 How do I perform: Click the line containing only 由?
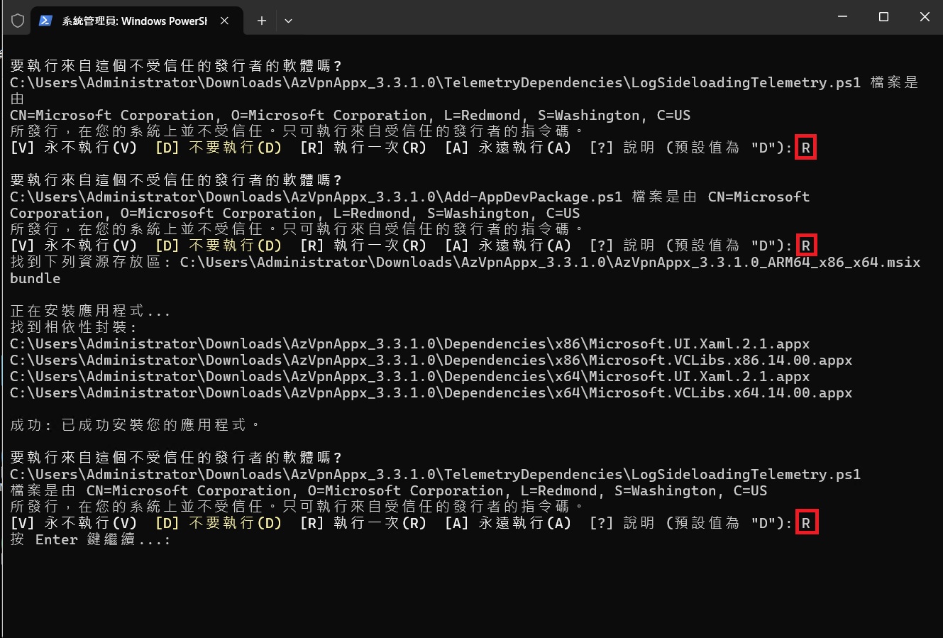(18, 99)
